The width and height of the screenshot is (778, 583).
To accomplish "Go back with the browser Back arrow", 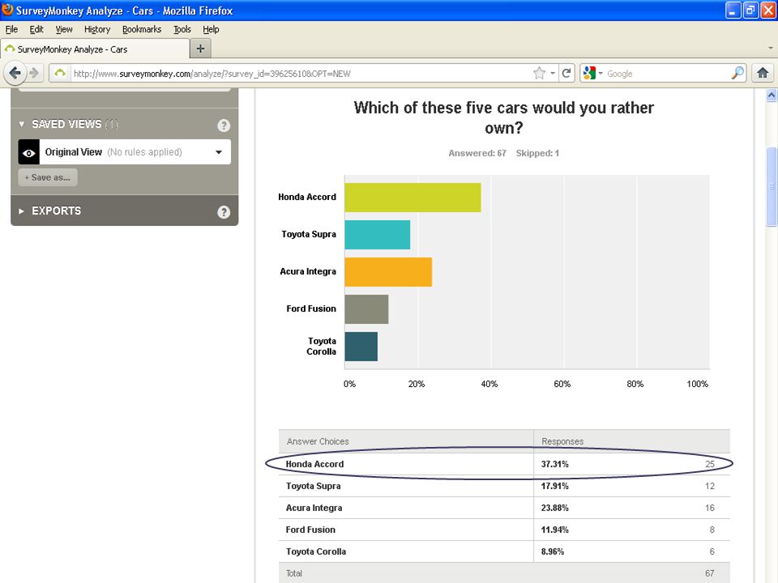I will point(15,74).
